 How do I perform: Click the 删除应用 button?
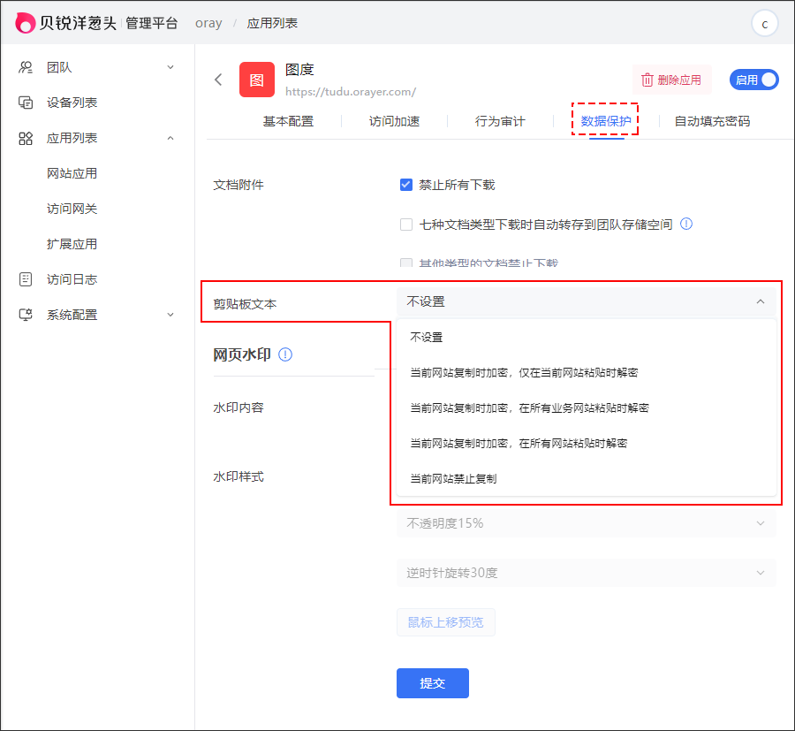point(671,80)
